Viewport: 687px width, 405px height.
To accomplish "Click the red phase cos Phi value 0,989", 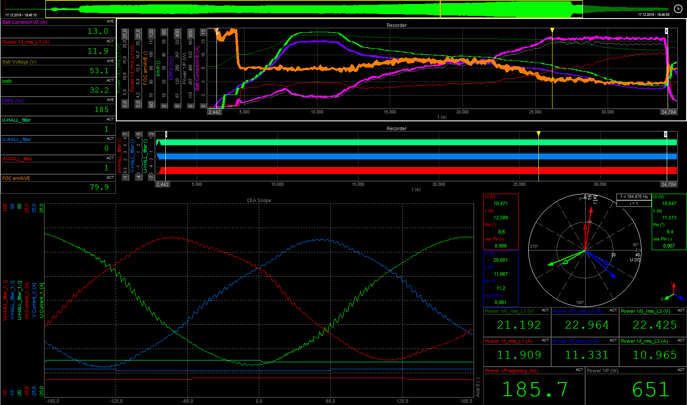I will (x=500, y=246).
